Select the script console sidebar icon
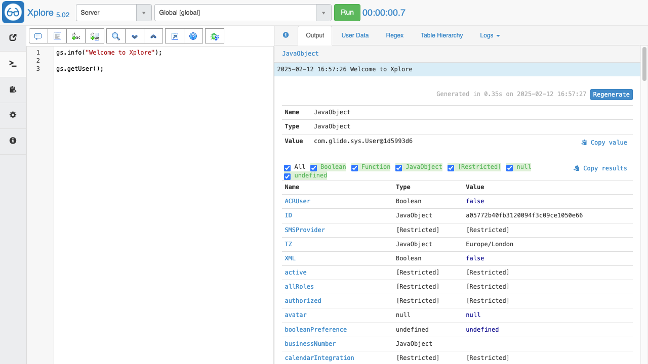This screenshot has width=648, height=364. 13,64
